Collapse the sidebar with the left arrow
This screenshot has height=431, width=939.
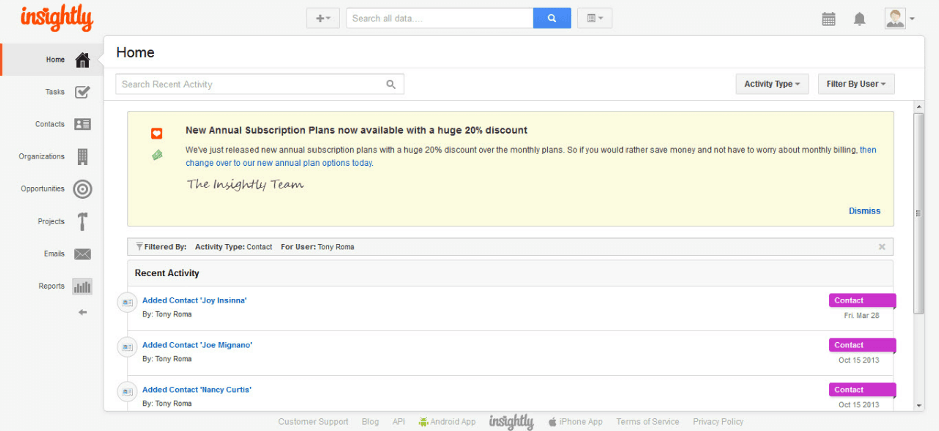pos(83,312)
